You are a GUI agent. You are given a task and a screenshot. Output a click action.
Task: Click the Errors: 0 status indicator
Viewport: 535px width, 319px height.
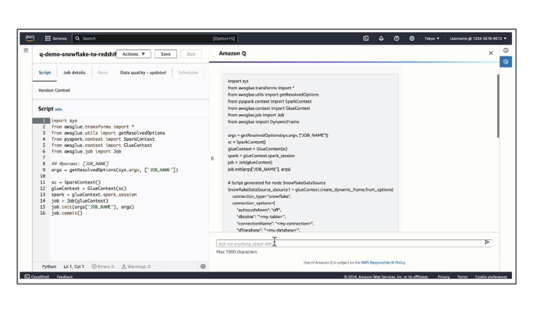(x=103, y=266)
